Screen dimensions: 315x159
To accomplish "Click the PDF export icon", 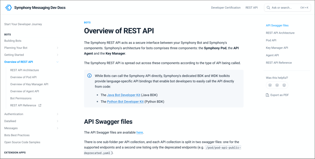I will pos(267,95).
